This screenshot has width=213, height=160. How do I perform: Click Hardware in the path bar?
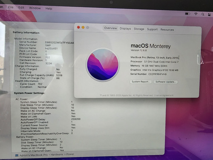[x=57, y=154]
